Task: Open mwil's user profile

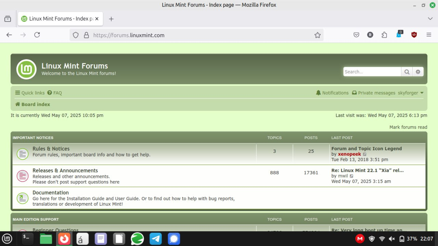Action: [343, 176]
